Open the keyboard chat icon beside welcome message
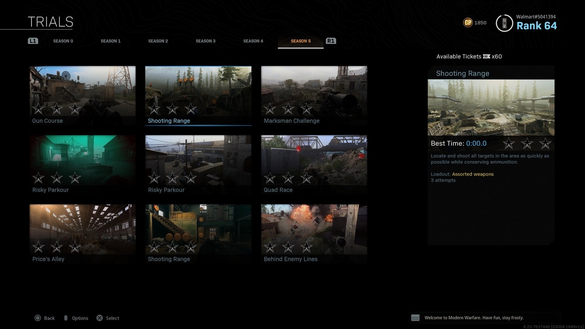Screen dimensions: 585x329 [415, 318]
